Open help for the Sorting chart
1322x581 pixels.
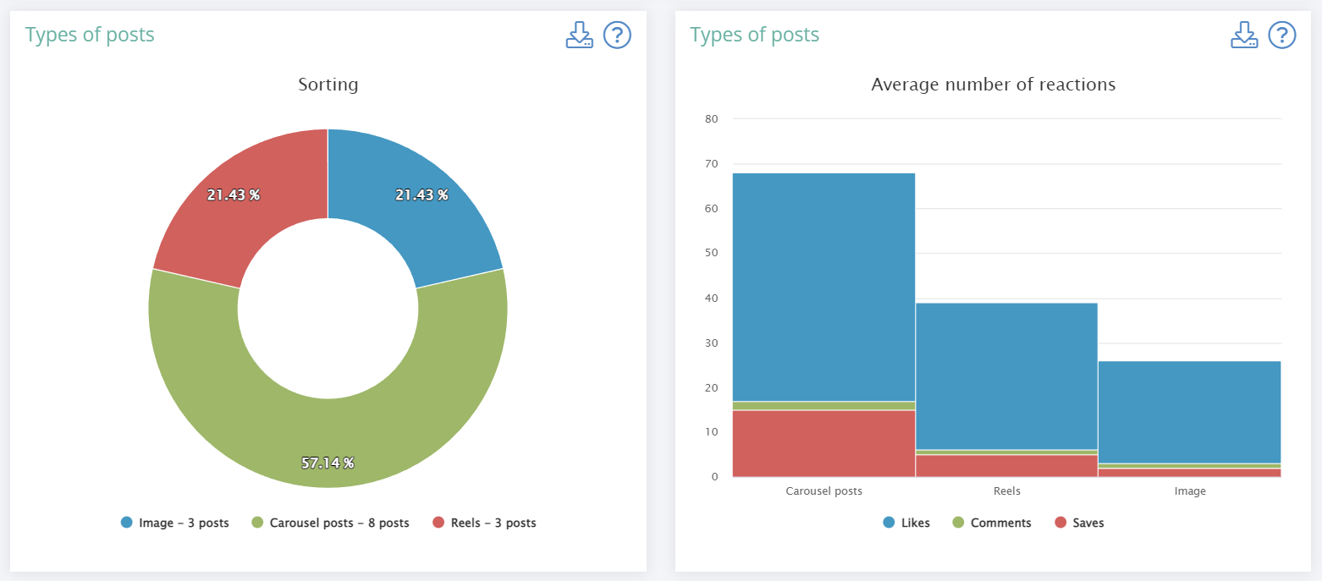click(x=617, y=36)
